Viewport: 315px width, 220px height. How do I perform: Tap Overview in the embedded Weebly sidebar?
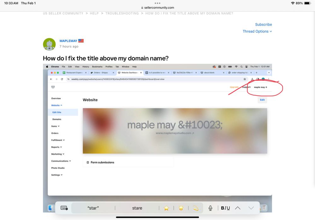coord(56,98)
